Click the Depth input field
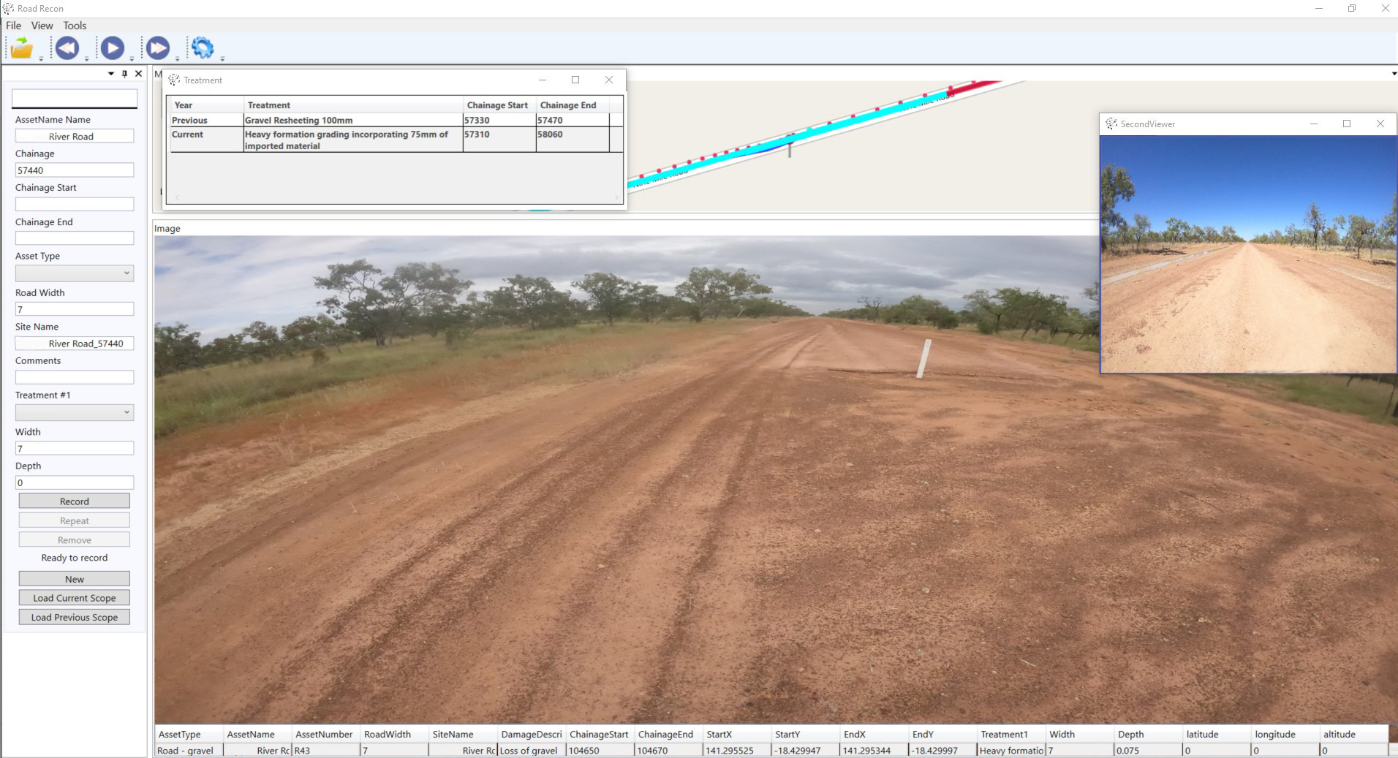This screenshot has width=1398, height=758. 75,482
